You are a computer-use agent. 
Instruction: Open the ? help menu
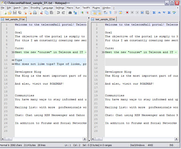[114, 8]
